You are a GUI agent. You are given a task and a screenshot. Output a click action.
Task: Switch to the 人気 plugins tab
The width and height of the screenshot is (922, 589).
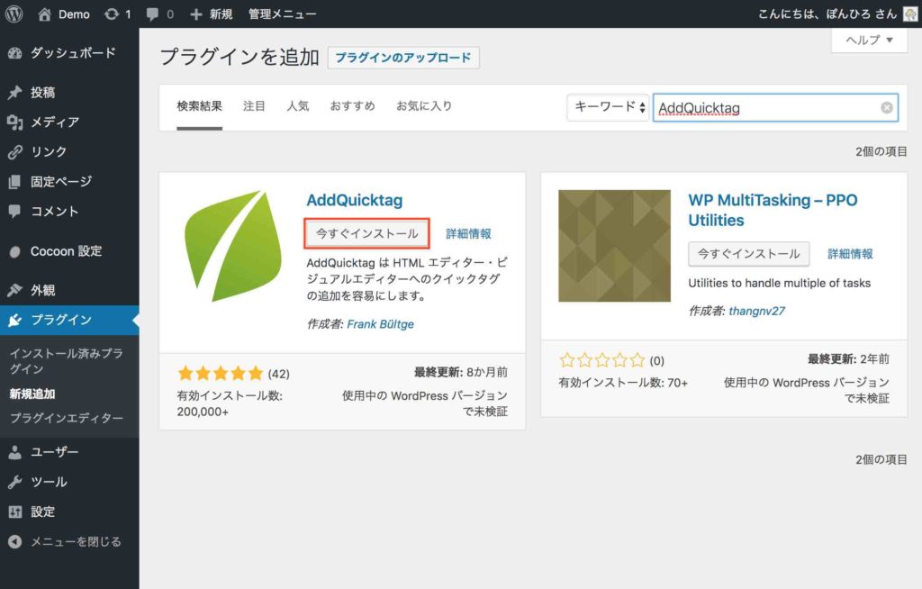(x=298, y=104)
